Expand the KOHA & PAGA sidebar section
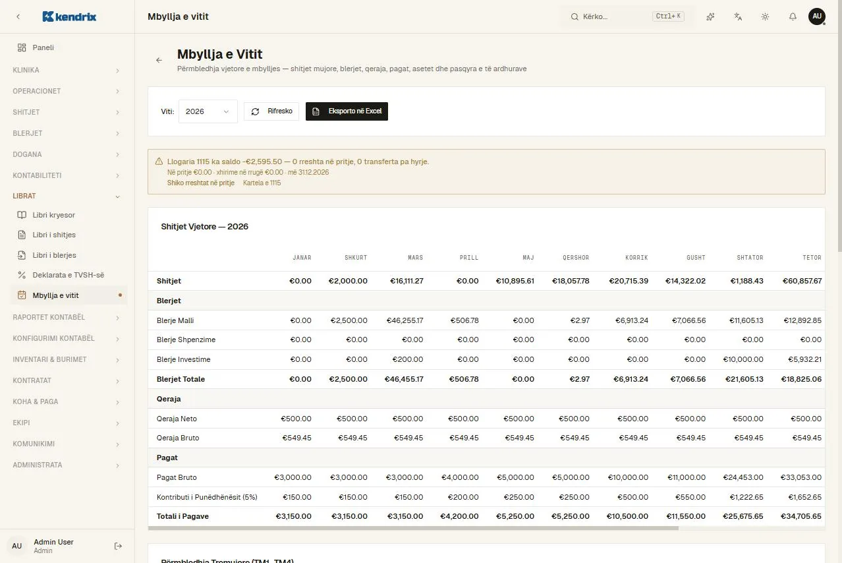The image size is (842, 563). tap(67, 401)
